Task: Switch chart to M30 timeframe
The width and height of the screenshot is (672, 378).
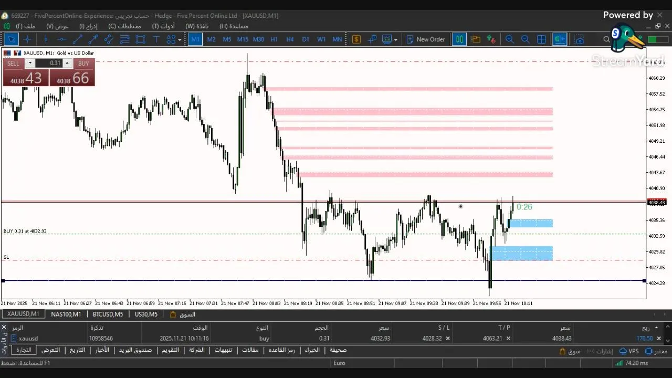Action: point(258,39)
